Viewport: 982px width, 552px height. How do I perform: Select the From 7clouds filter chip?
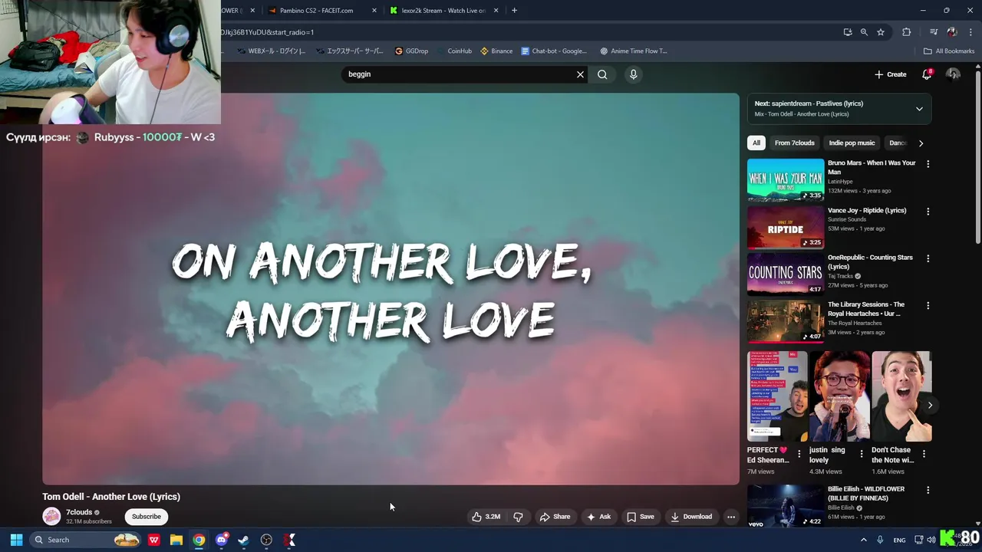point(795,143)
